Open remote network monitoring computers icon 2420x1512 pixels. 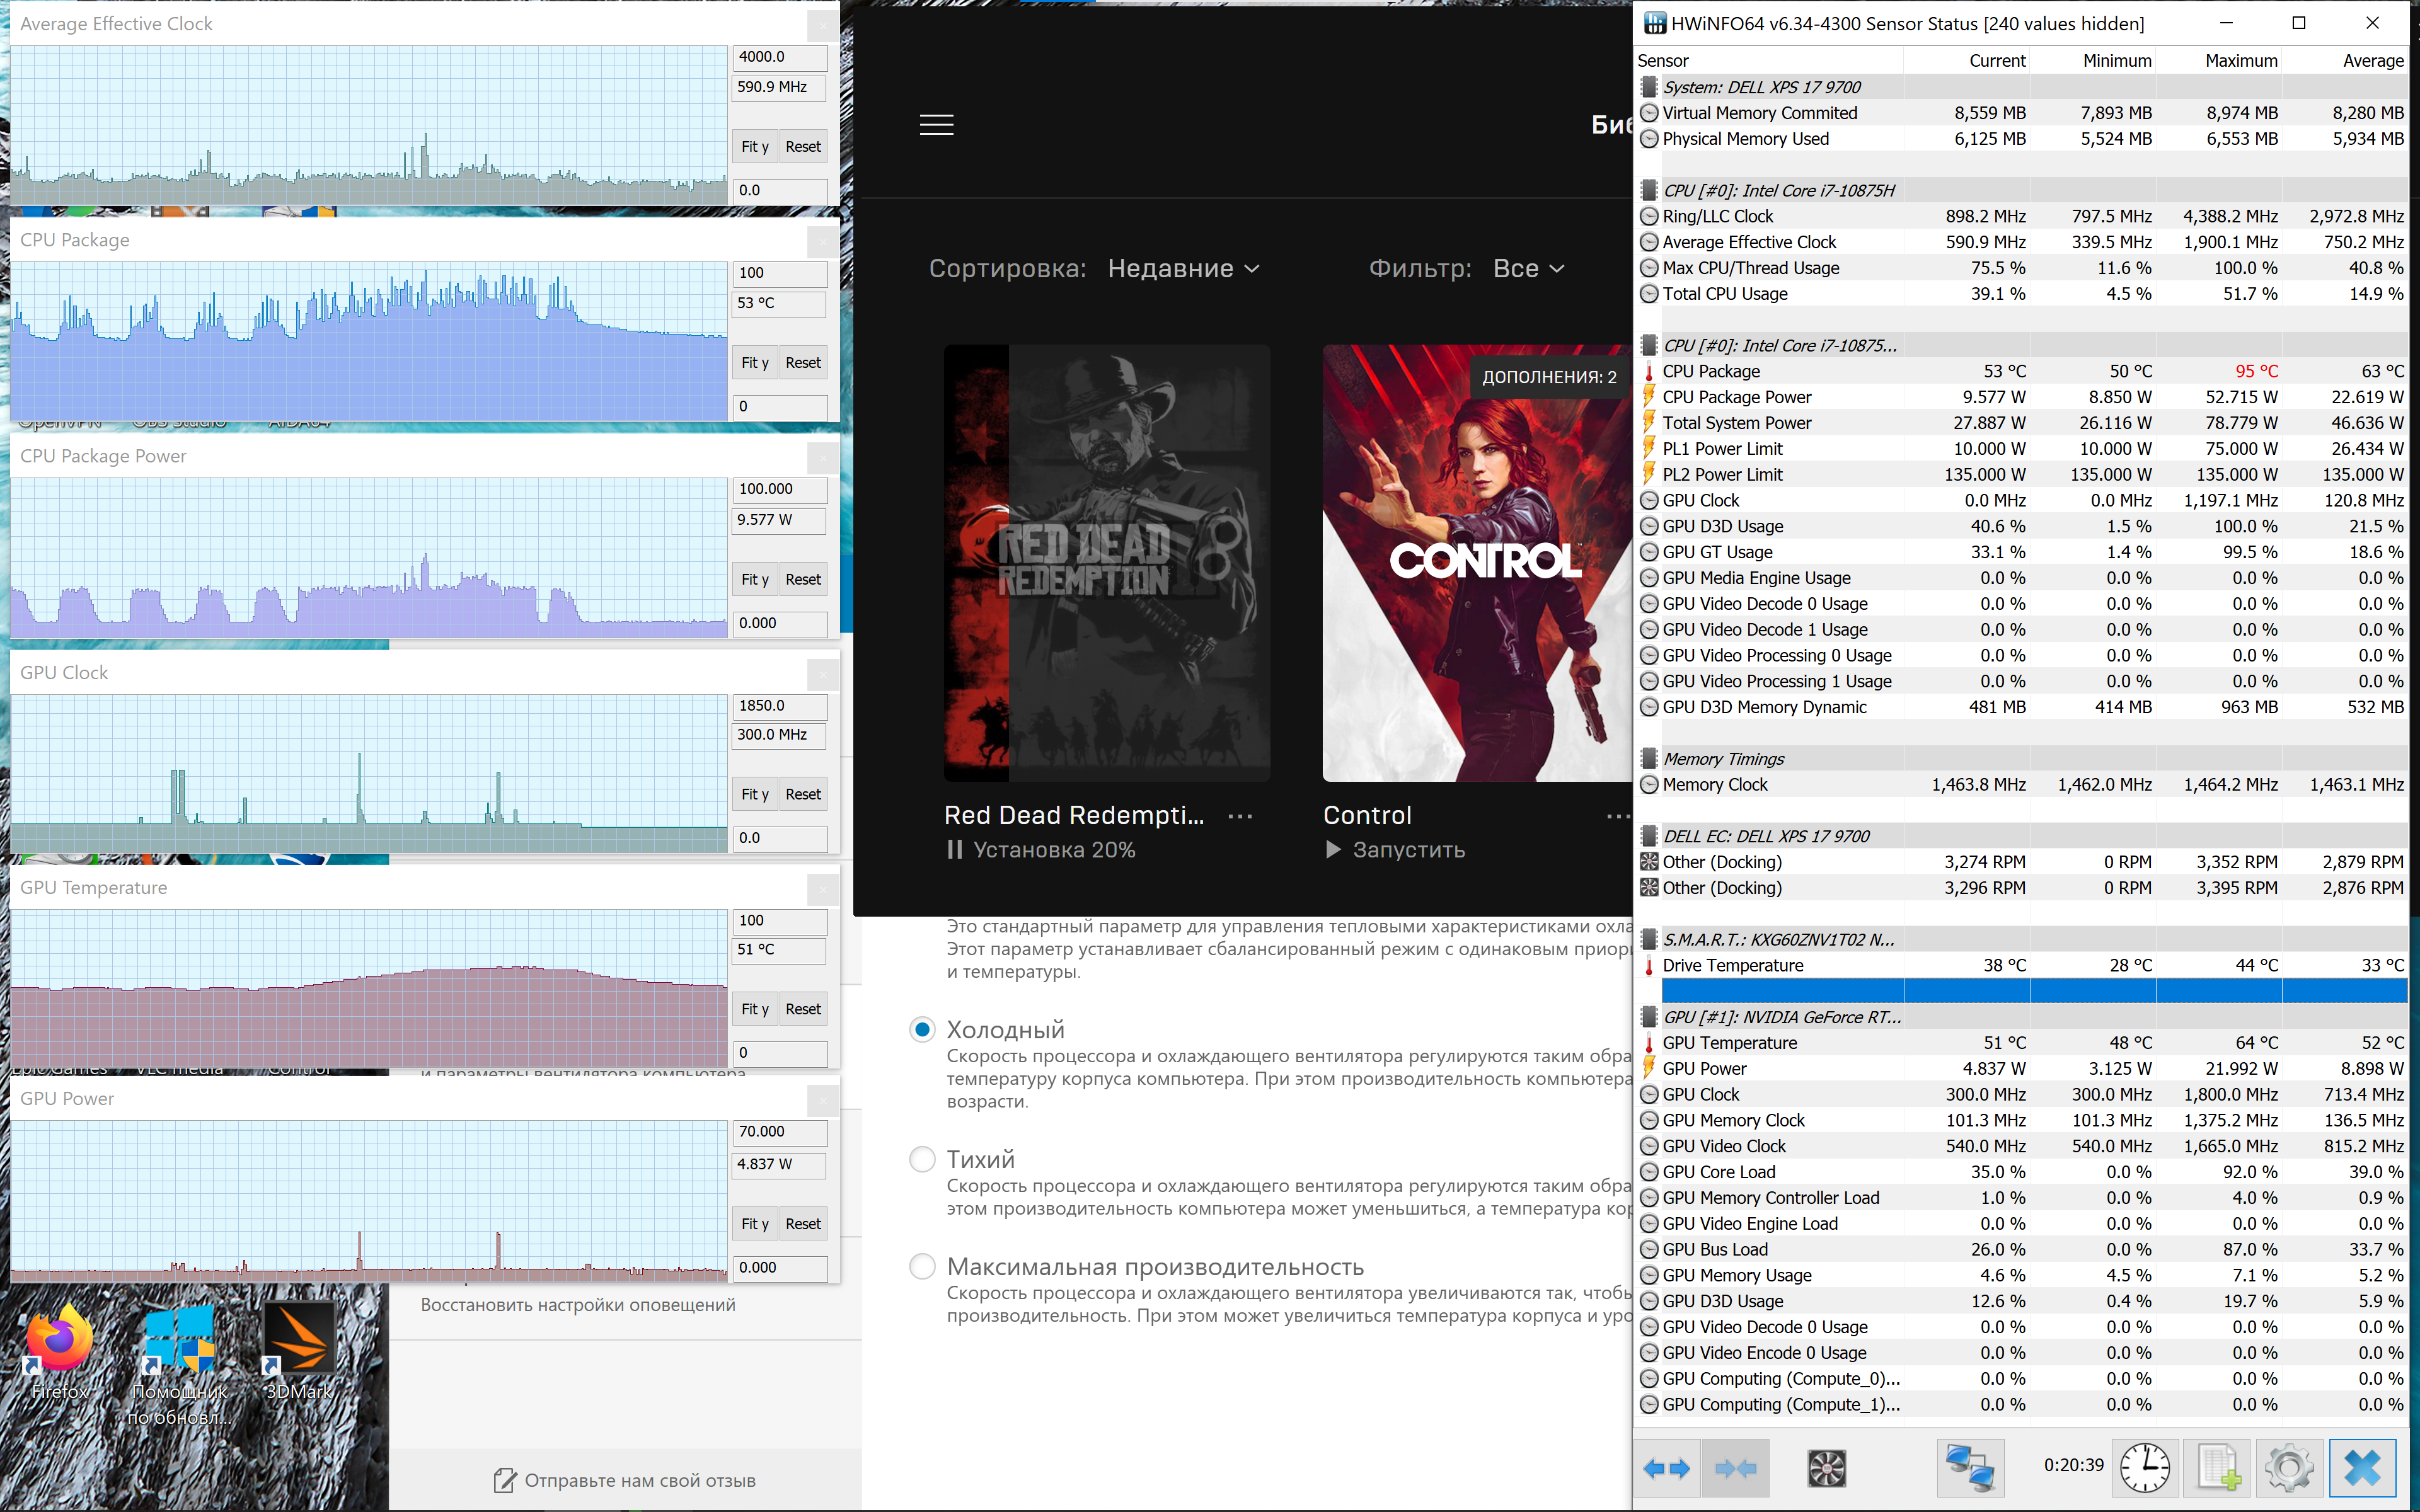pos(1970,1468)
